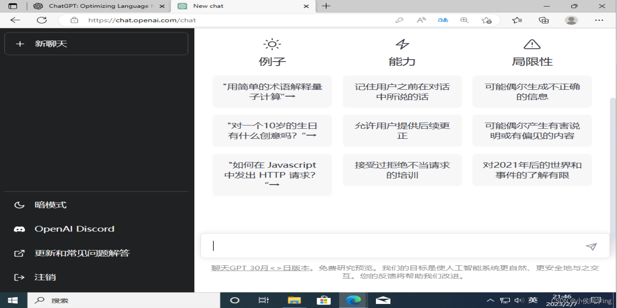Screen dimensions: 617x308
Task: Click the '记住用户之前在对话中所说的话' card
Action: click(402, 92)
